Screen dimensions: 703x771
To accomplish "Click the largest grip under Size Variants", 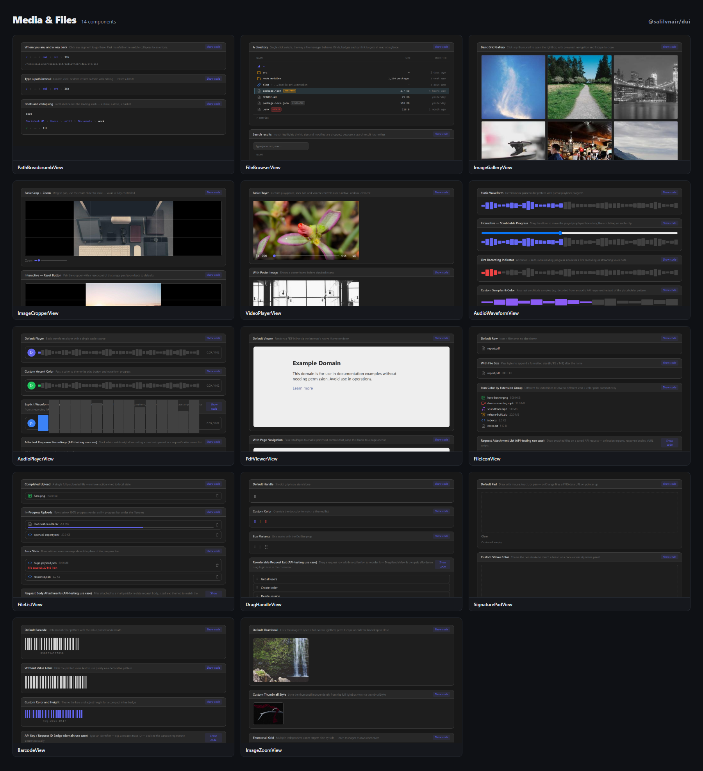I will [x=266, y=547].
